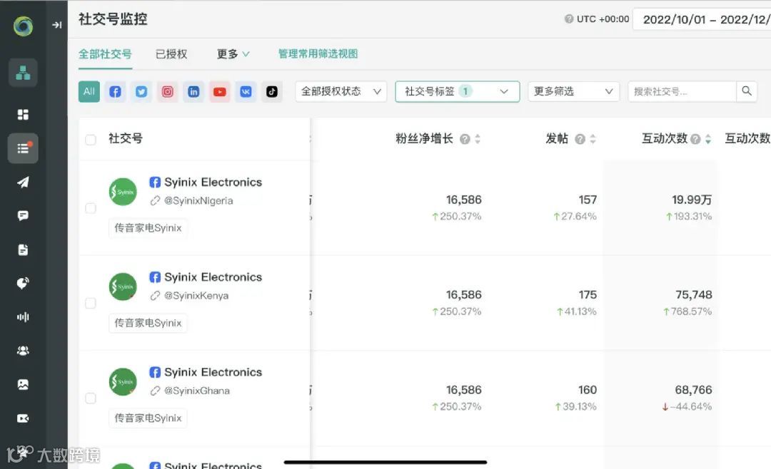Screen dimensions: 771x469
Task: Filter accounts by VK
Action: point(246,92)
